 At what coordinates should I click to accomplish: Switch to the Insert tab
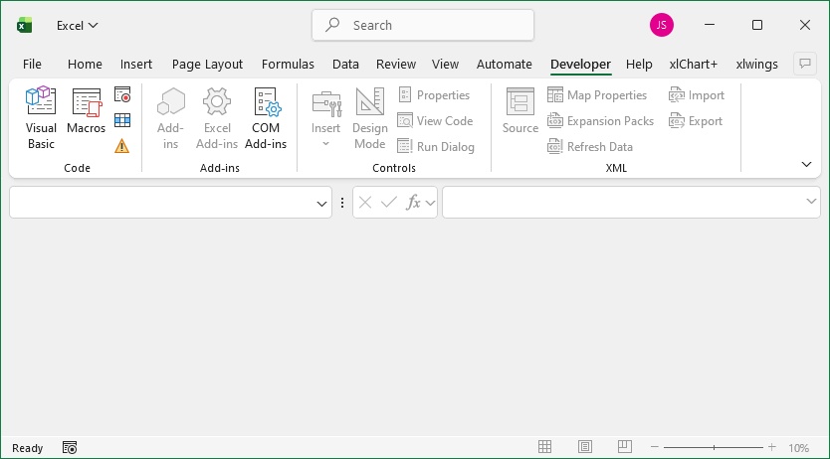(136, 64)
